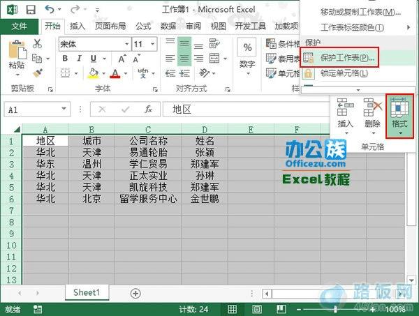Click the zoom slider handle
This screenshot has width=419, height=316.
(x=335, y=310)
